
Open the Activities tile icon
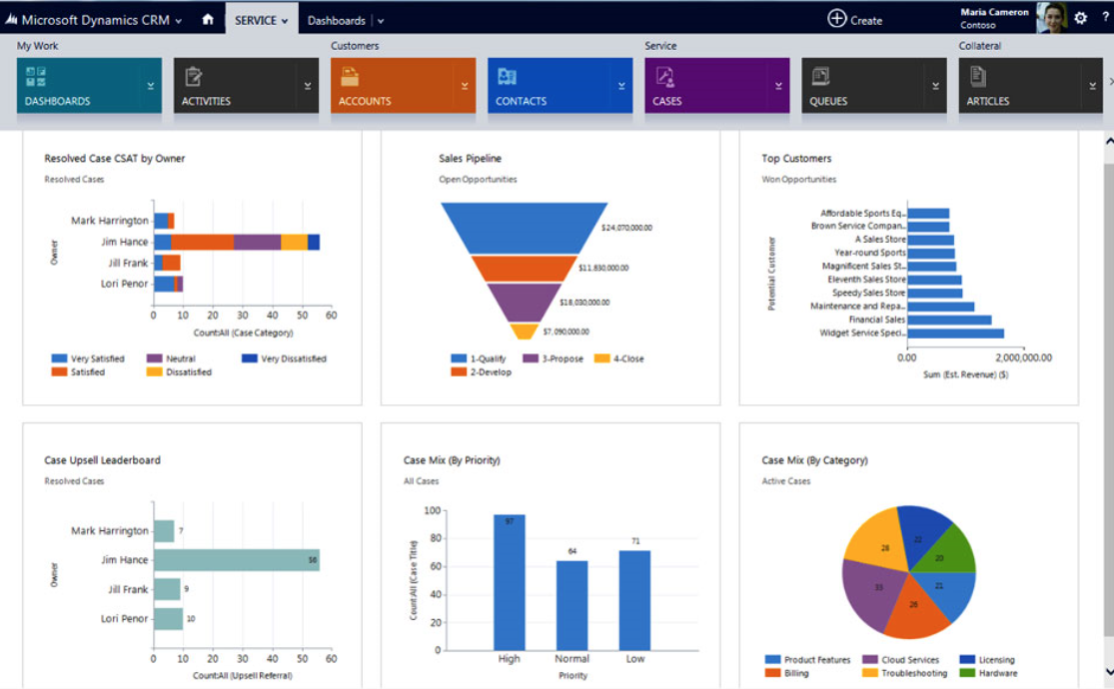[x=194, y=77]
